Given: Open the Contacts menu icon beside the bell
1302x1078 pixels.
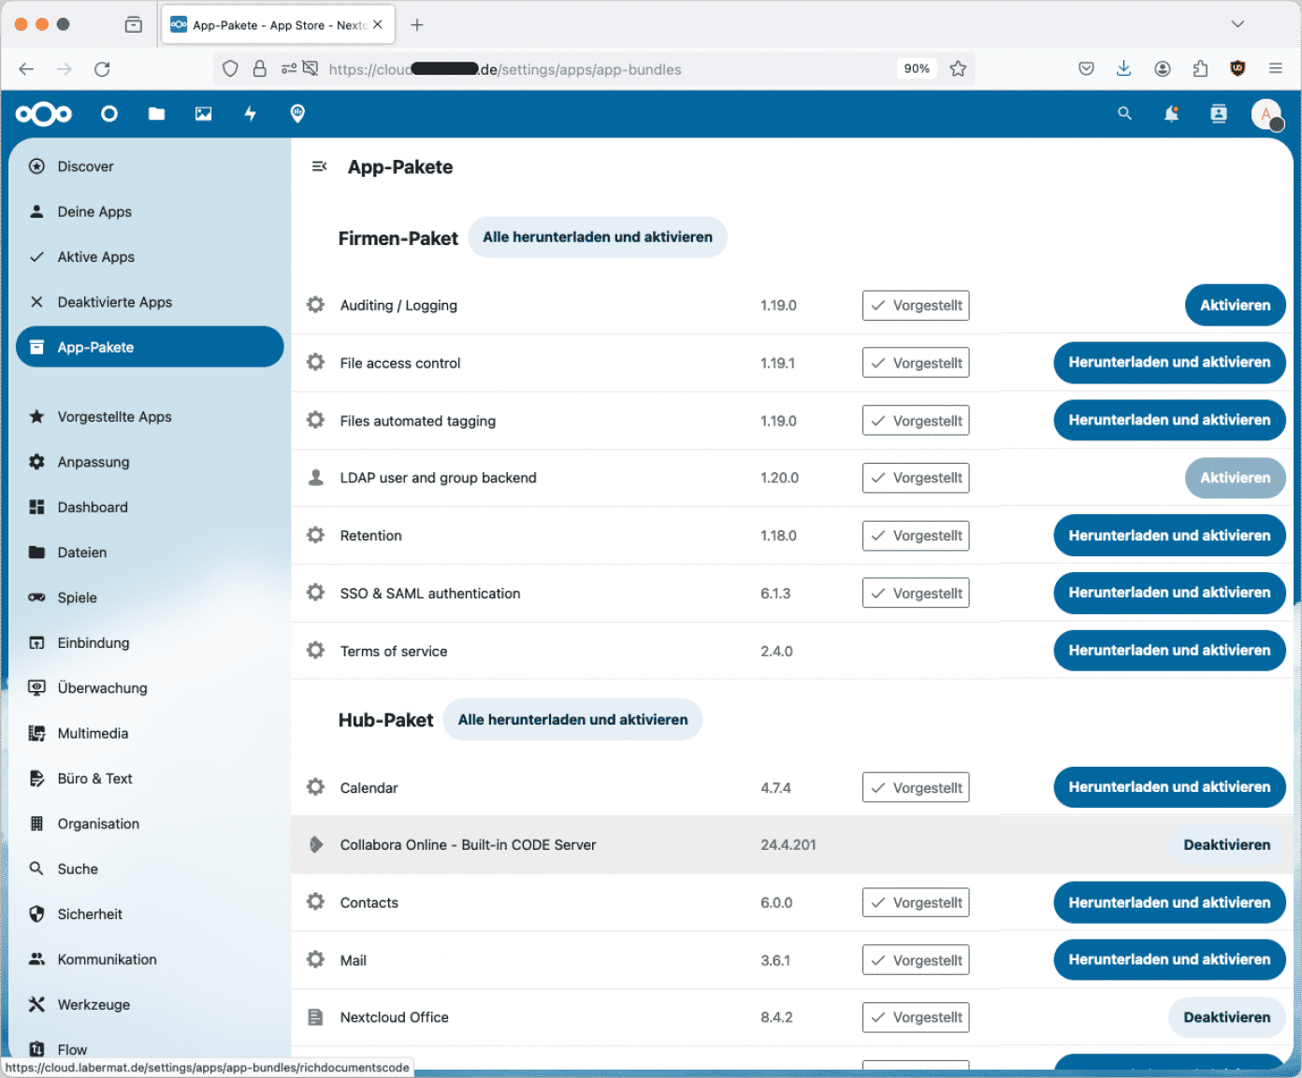Looking at the screenshot, I should click(1218, 113).
